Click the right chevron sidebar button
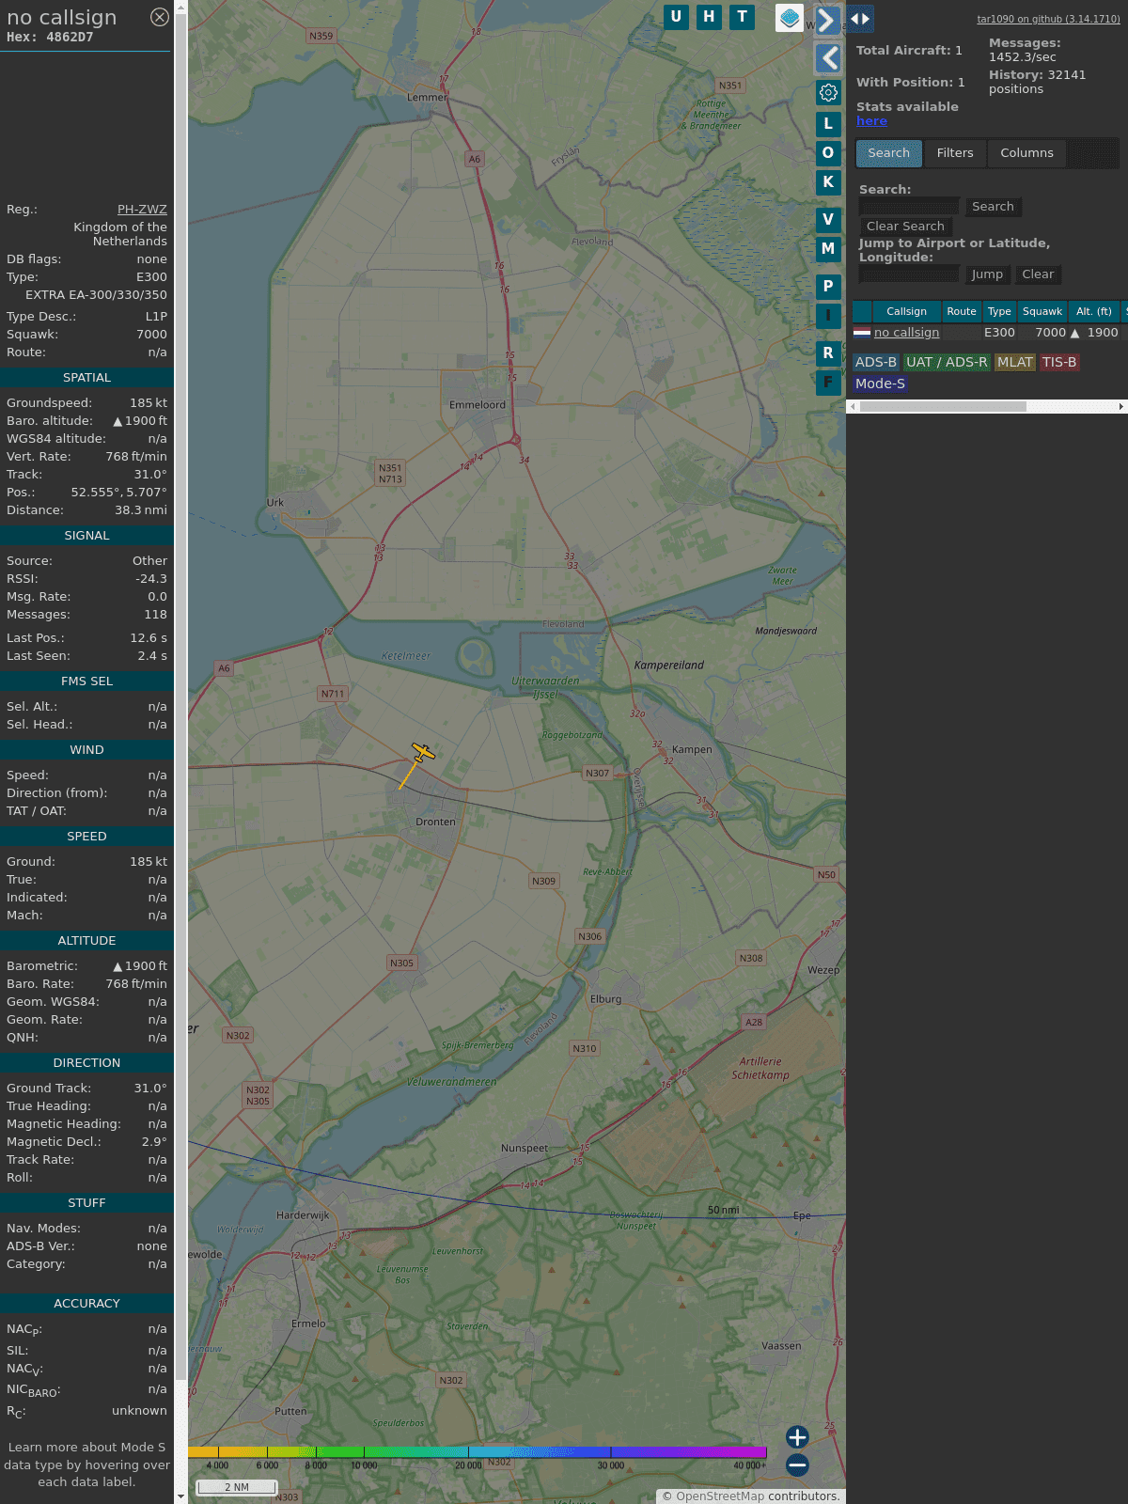The height and width of the screenshot is (1504, 1128). pos(827,20)
